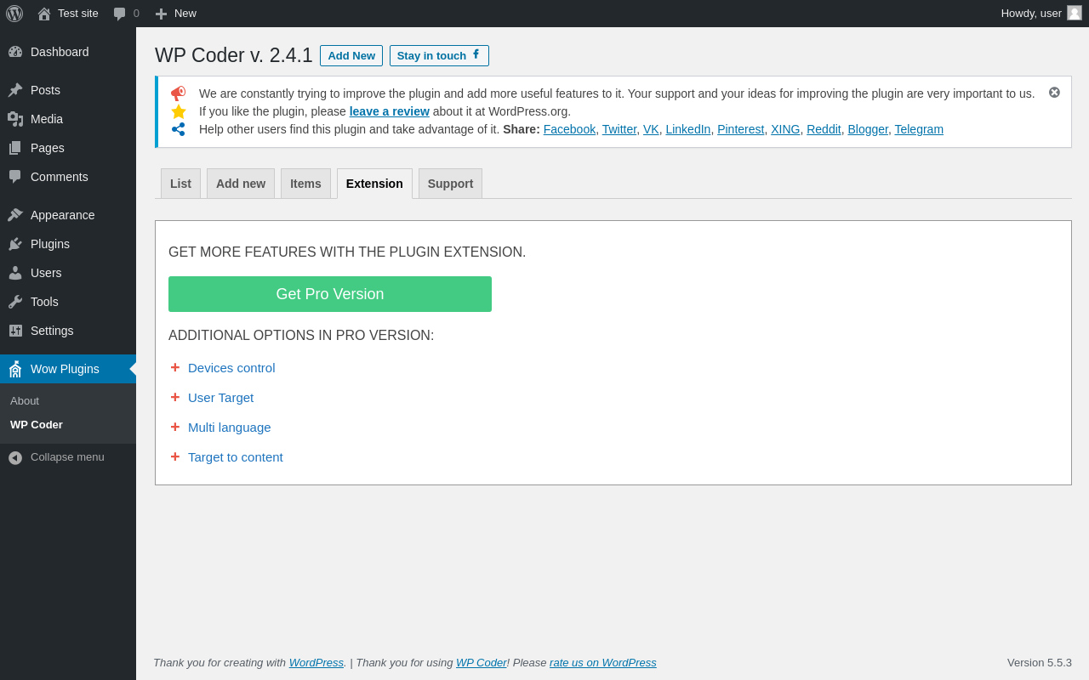This screenshot has width=1089, height=680.
Task: Open comments bubble in admin bar
Action: (x=119, y=14)
